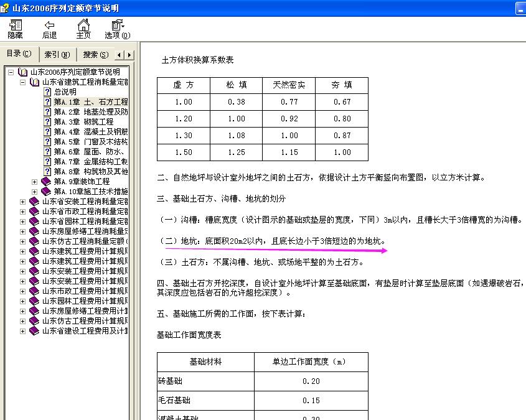Expand the 山东省建设工程费用 node
This screenshot has height=420, width=526.
coord(23,331)
